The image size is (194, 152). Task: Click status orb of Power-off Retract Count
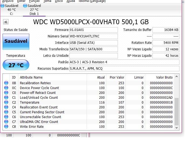6,93
